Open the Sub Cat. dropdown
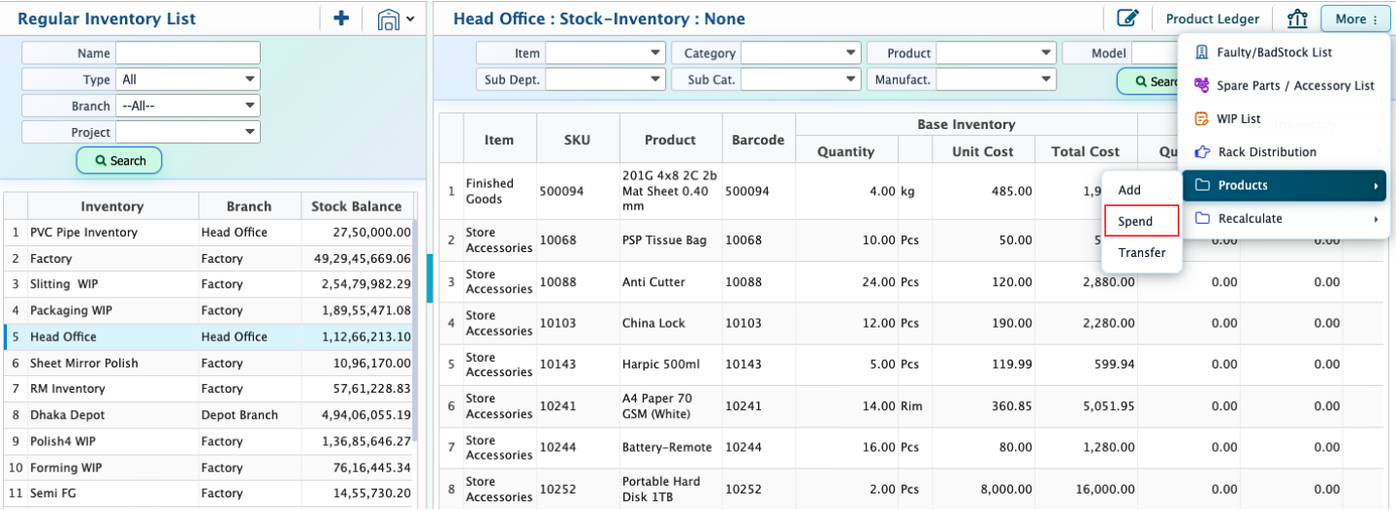Screen dimensions: 1396x510 [801, 80]
